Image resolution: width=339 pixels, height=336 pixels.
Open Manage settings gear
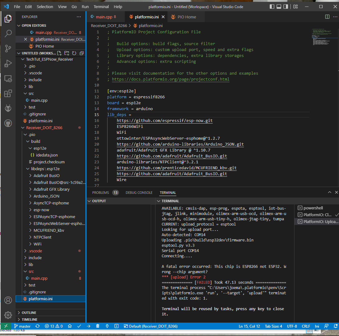[8, 315]
